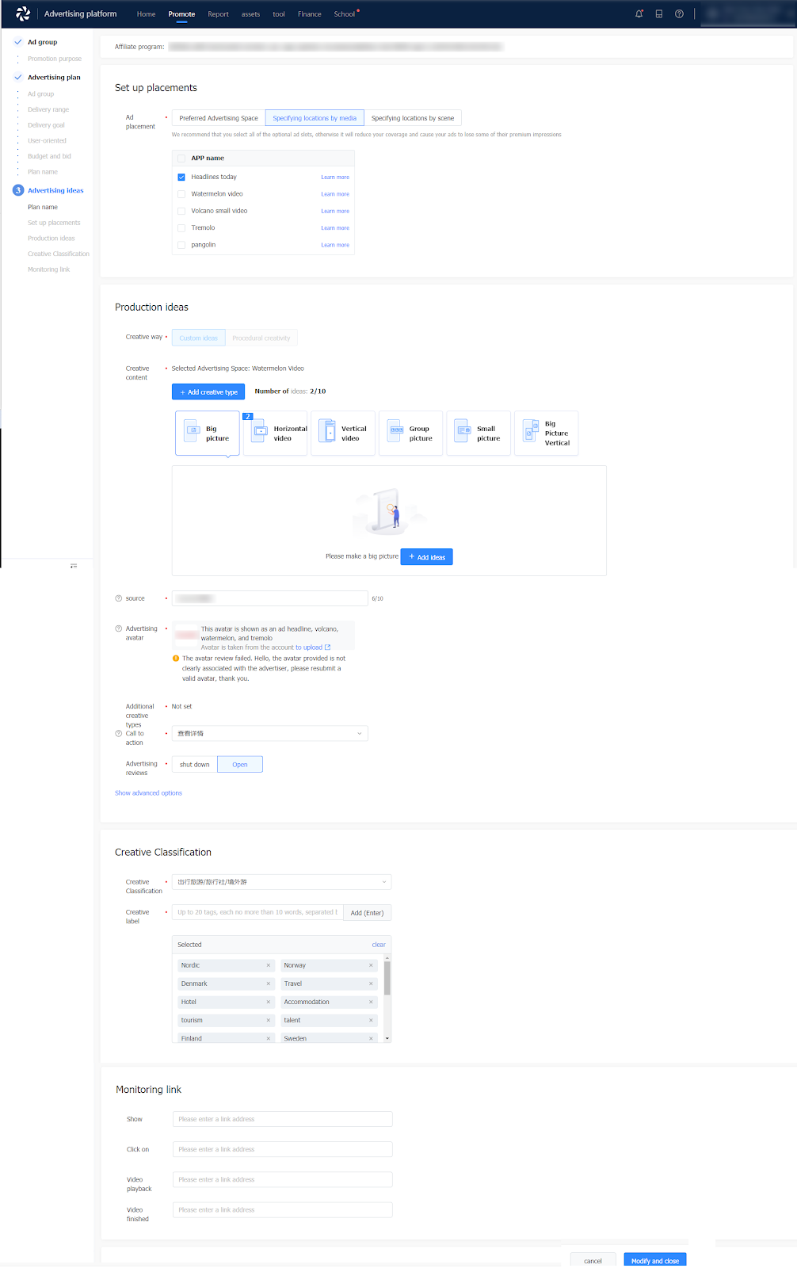Go to Monitoring link sidebar item

[x=48, y=269]
